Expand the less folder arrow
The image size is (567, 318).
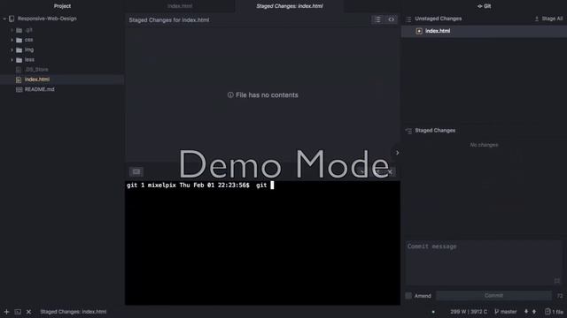pos(12,60)
